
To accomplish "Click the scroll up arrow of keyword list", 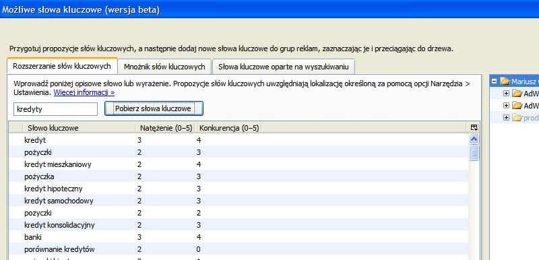I will point(474,139).
